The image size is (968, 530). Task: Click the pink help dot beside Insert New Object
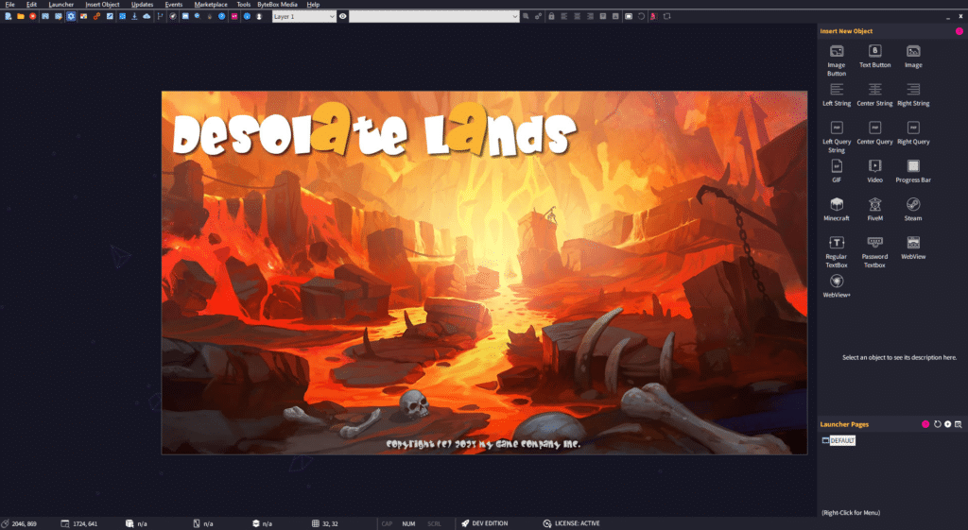click(959, 31)
